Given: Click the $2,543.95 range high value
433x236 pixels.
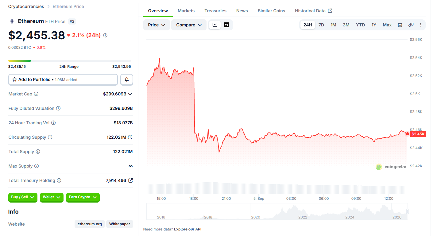Looking at the screenshot, I should pos(122,67).
